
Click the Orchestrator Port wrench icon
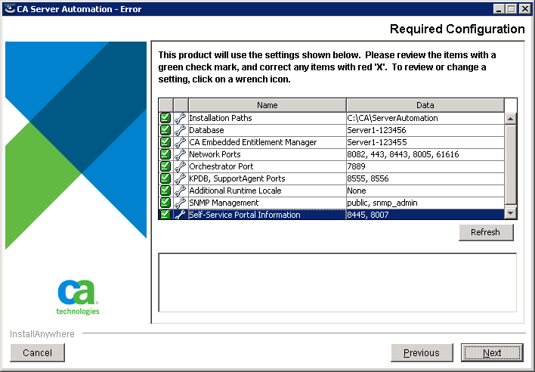180,166
